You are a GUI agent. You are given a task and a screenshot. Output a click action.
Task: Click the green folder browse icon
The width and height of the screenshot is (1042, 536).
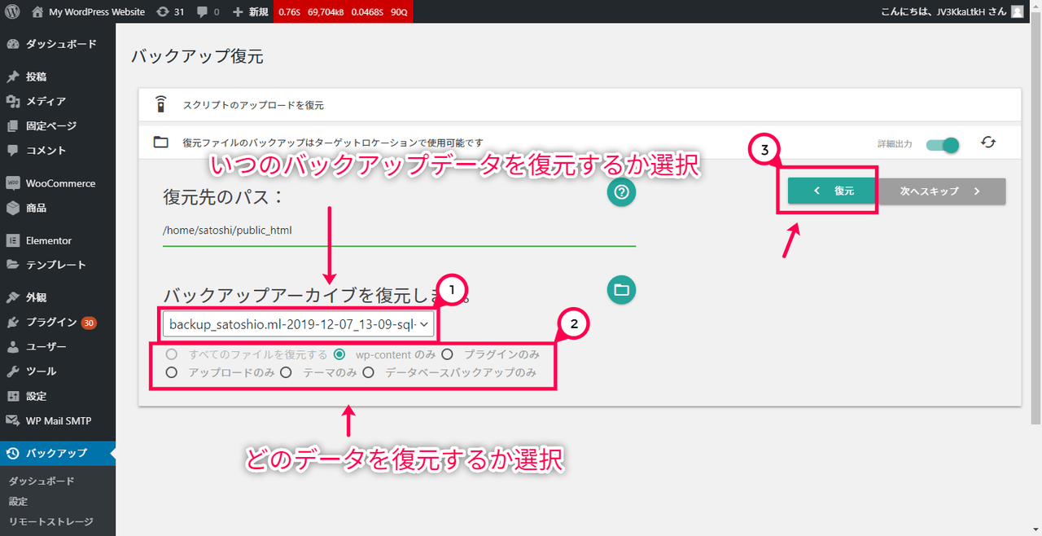[621, 289]
